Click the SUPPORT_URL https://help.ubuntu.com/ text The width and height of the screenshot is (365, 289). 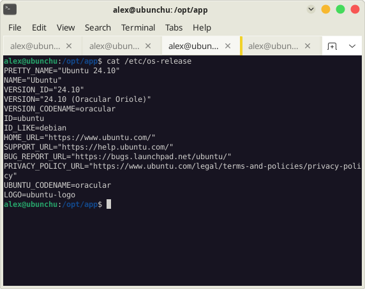[x=89, y=147]
